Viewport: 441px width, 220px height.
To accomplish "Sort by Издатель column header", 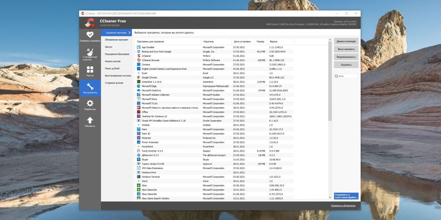I will 216,42.
